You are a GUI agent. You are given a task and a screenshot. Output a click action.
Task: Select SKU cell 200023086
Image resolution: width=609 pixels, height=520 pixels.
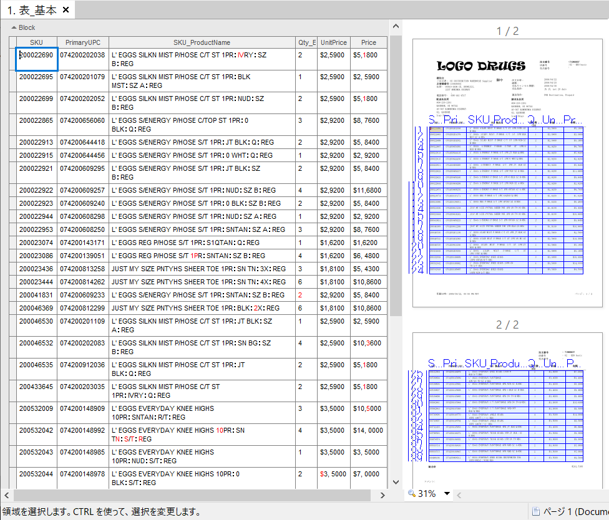37,256
